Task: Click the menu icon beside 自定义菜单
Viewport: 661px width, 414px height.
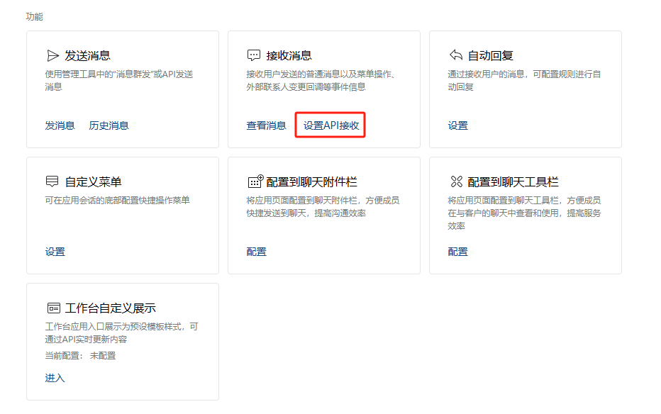Action: [52, 181]
